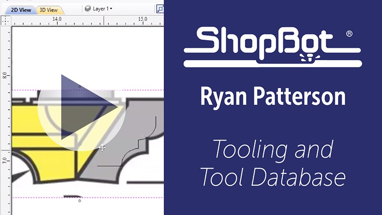This screenshot has height=215, width=382.
Task: Click the 14.0 mark on horizontal ruler
Action: (57, 19)
